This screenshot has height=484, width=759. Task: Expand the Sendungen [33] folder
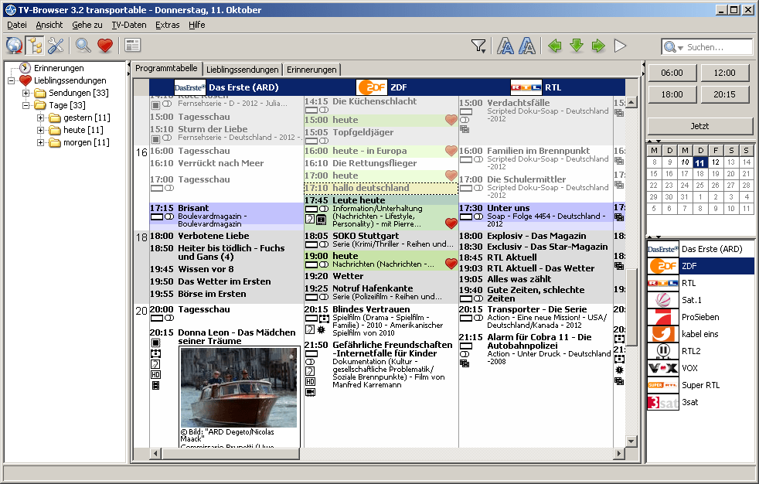click(x=26, y=93)
